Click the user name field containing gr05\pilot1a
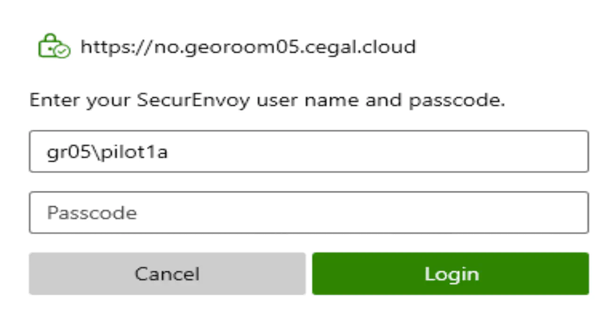The width and height of the screenshot is (611, 311). pos(309,151)
